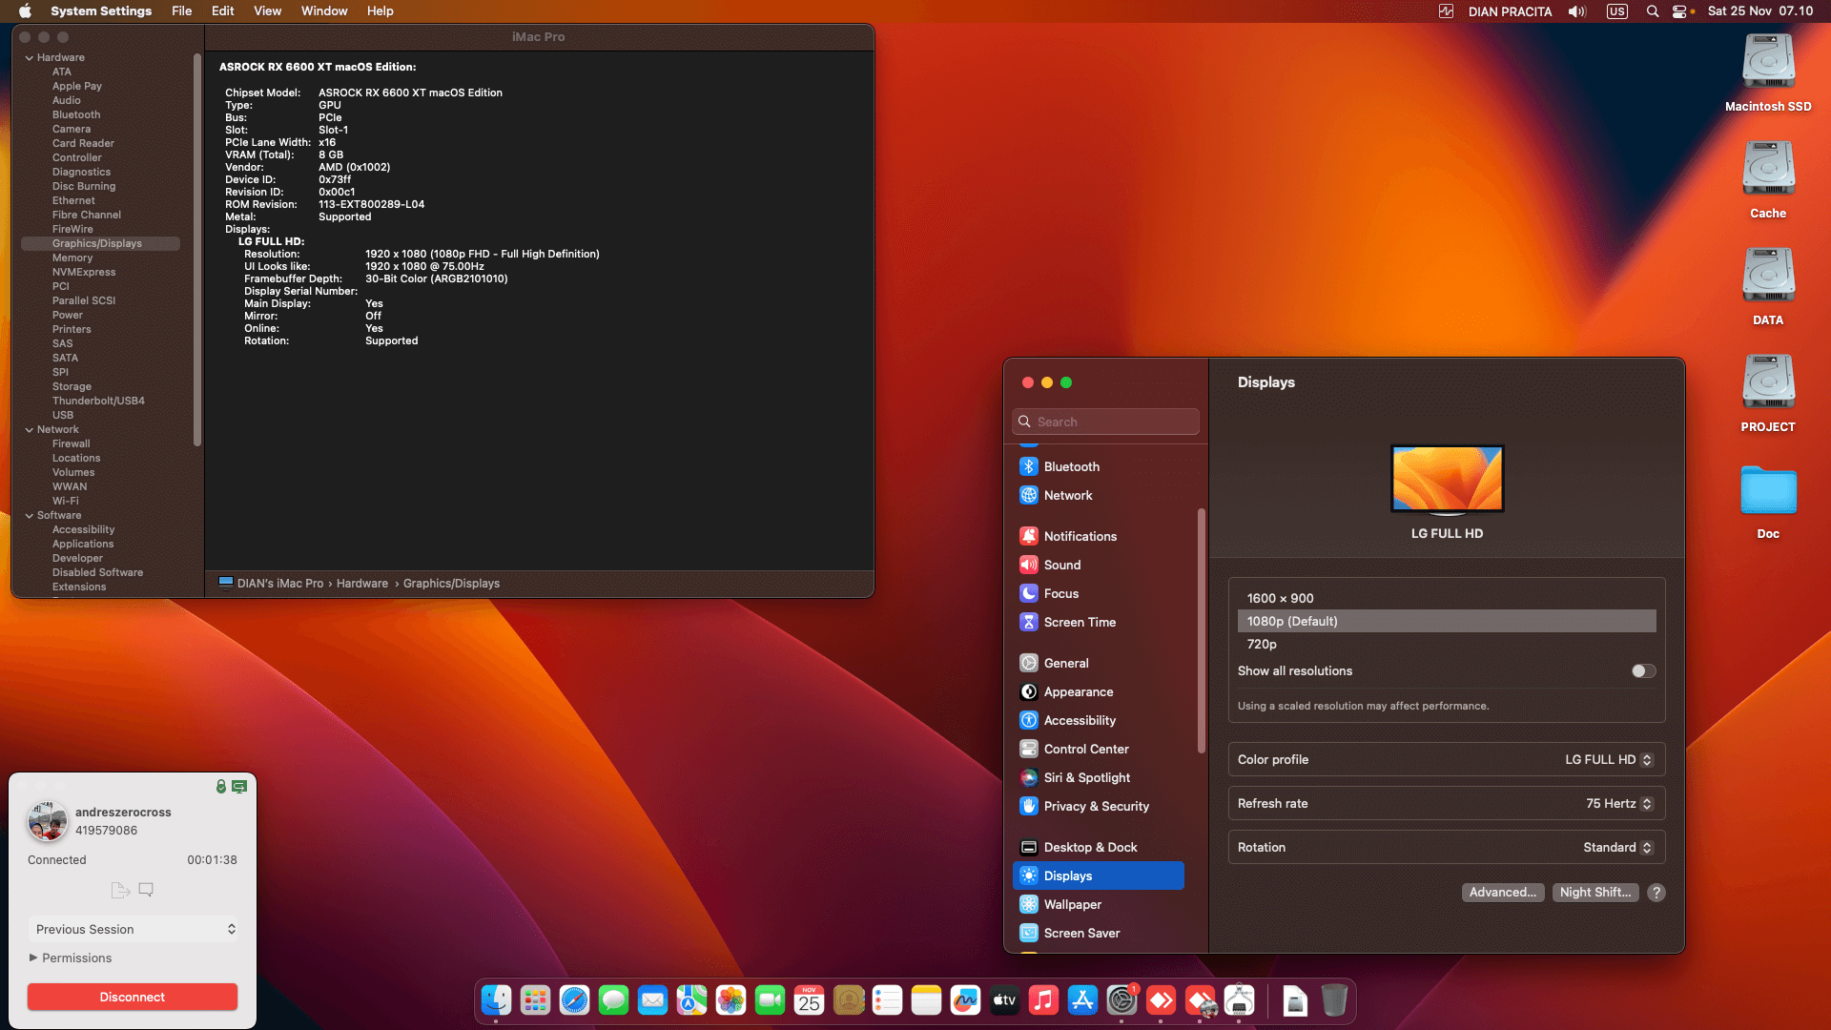Open the Apple menu

25,11
